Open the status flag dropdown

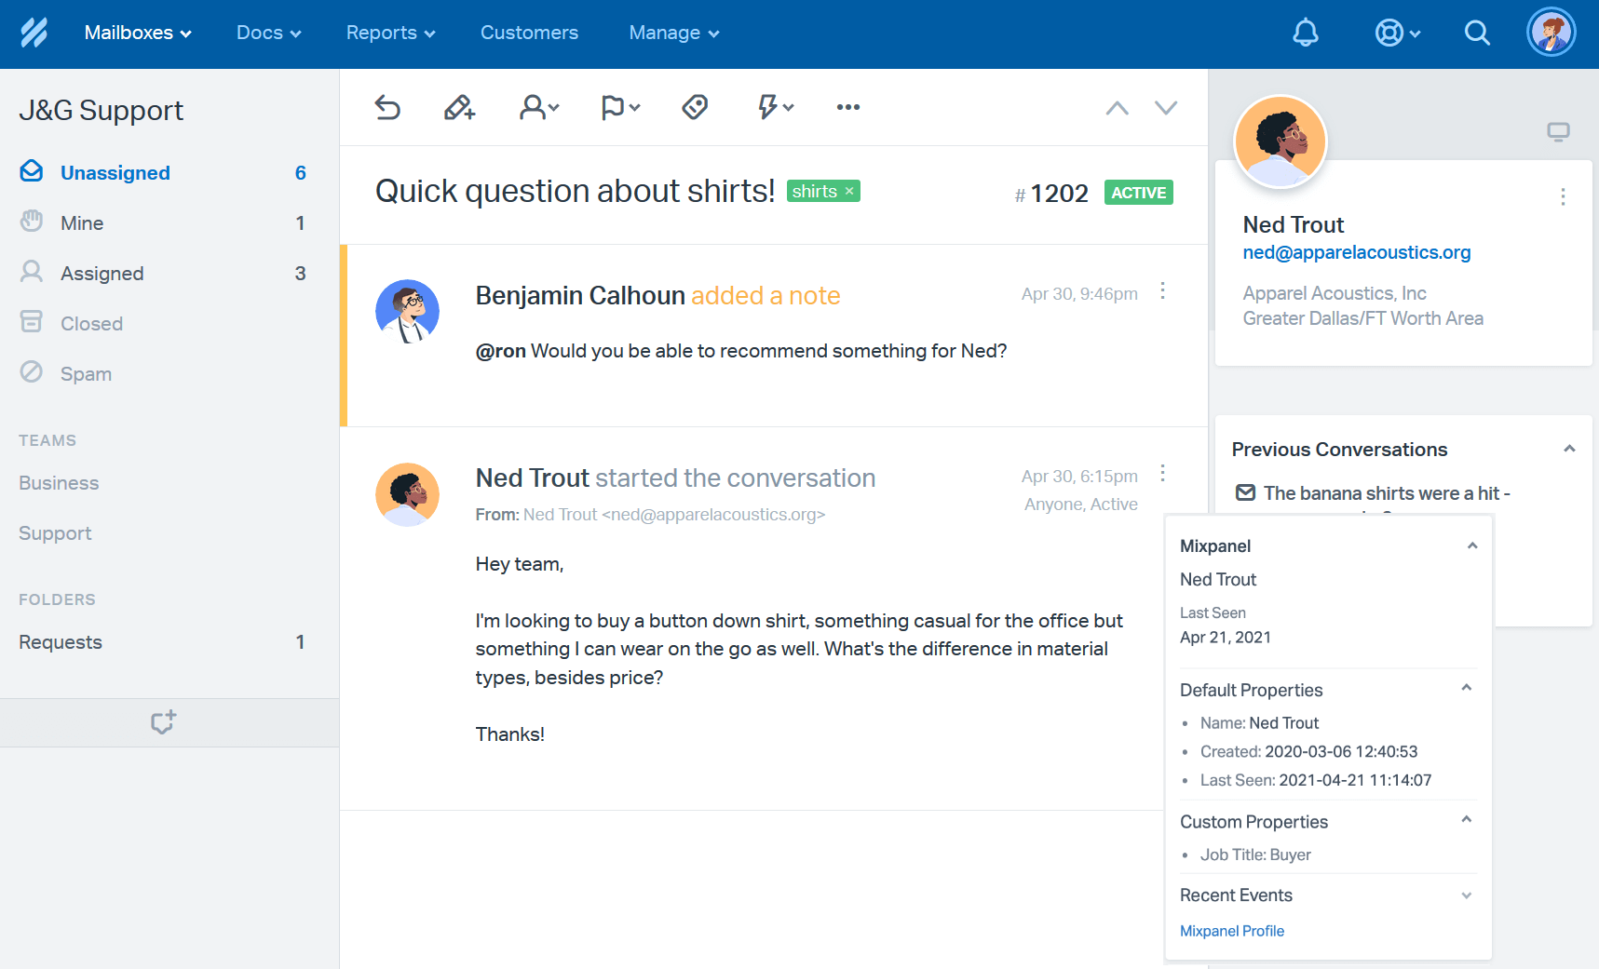(x=620, y=108)
